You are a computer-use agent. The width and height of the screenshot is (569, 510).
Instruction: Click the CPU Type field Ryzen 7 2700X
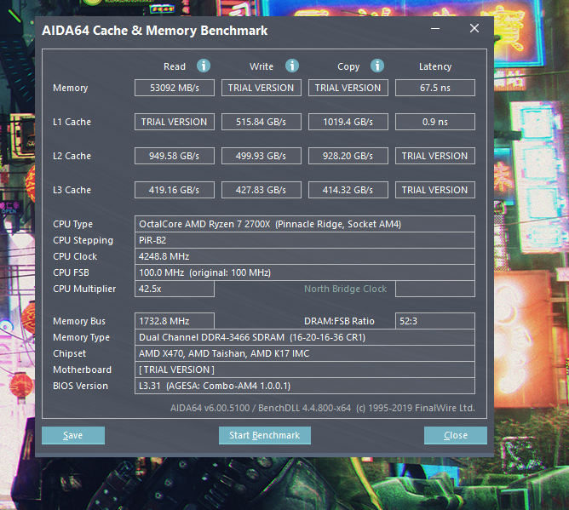point(305,224)
